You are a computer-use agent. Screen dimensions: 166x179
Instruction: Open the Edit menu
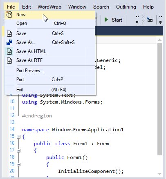(x=27, y=7)
